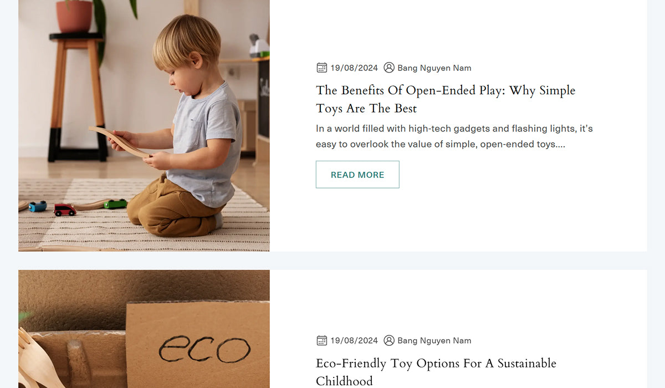This screenshot has height=388, width=665.
Task: Click the green toy car on the rug
Action: click(115, 204)
